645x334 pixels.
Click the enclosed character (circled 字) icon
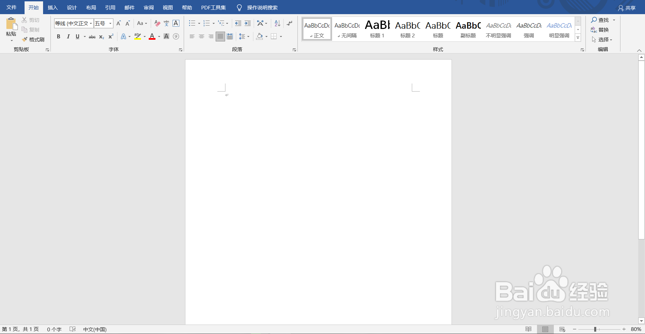(x=176, y=37)
